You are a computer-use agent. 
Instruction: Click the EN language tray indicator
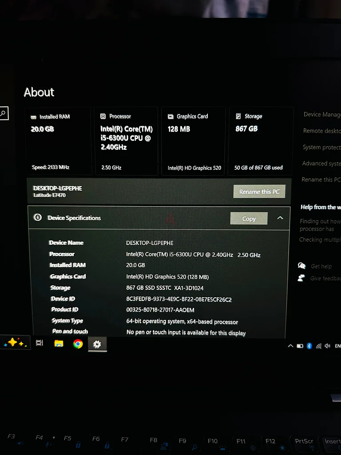pos(337,346)
